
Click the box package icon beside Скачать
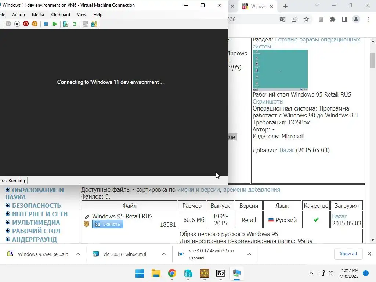pos(87,224)
